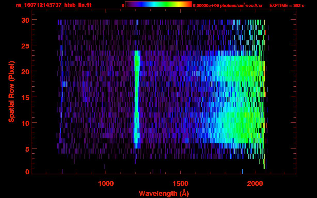The image size is (317, 198).
Task: Select the EXPTIME = 302 s label
Action: pyautogui.click(x=287, y=5)
